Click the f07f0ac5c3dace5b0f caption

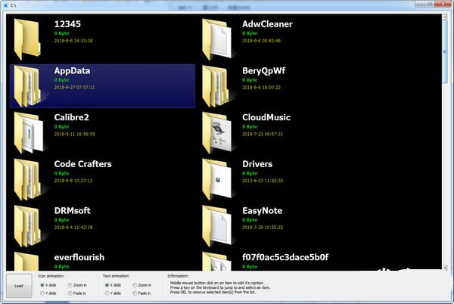(x=285, y=257)
